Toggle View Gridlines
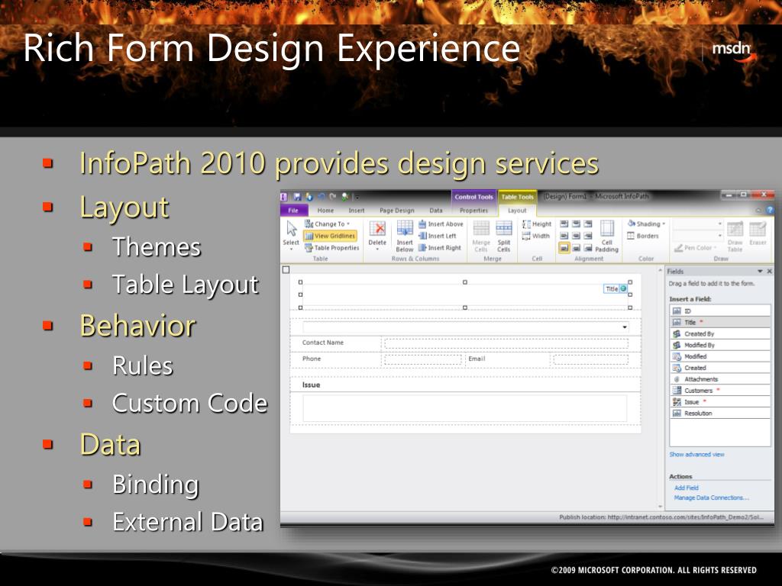Viewport: 782px width, 586px height. click(330, 236)
